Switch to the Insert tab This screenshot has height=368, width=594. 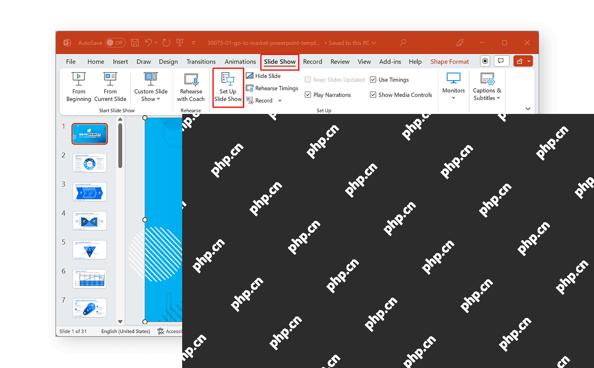pyautogui.click(x=120, y=62)
